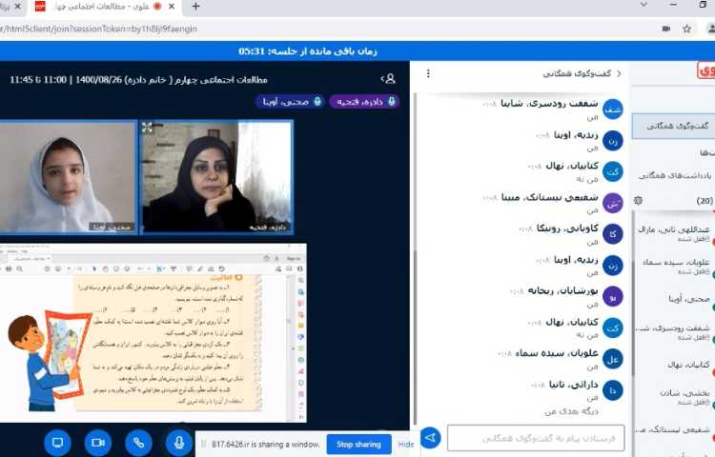Click the Stop sharing button
715x457 pixels.
coord(358,444)
